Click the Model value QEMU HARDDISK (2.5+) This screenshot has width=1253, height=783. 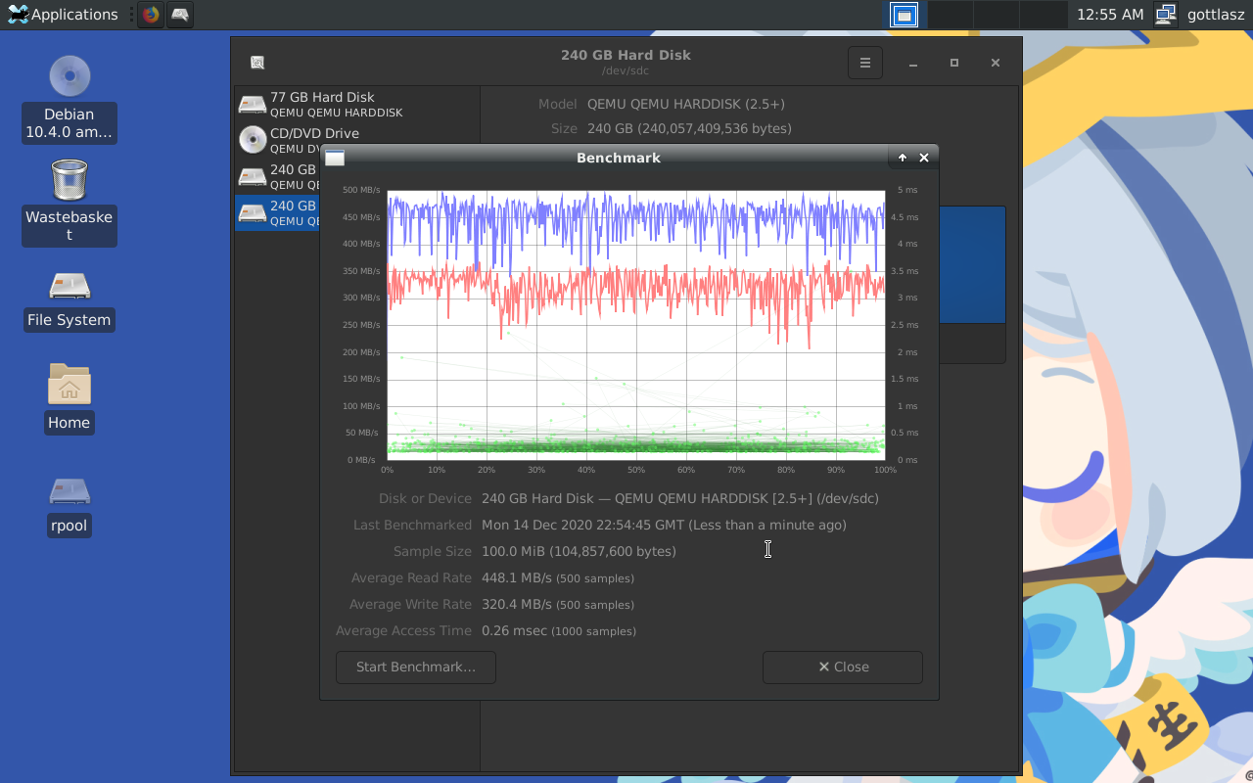click(x=686, y=104)
